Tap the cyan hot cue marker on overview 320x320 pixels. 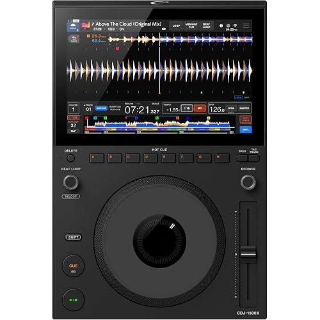point(95,118)
